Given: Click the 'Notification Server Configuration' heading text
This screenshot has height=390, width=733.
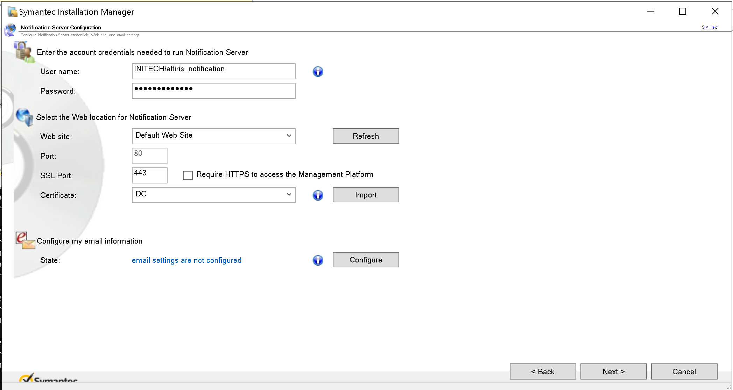Looking at the screenshot, I should coord(61,27).
